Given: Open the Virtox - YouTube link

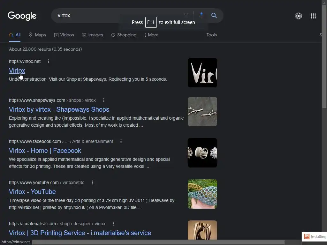Looking at the screenshot, I should (x=32, y=192).
